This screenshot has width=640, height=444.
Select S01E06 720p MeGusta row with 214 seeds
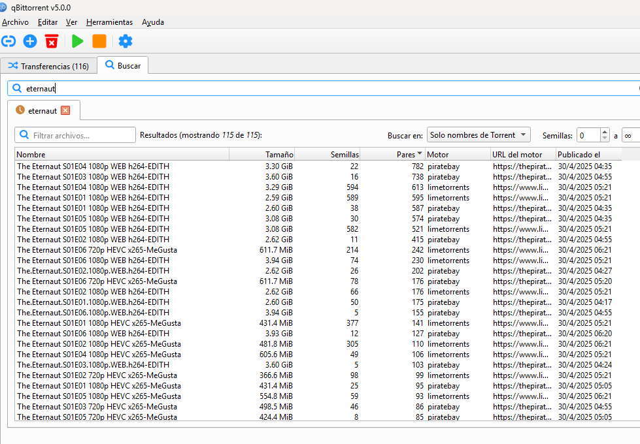pyautogui.click(x=318, y=250)
